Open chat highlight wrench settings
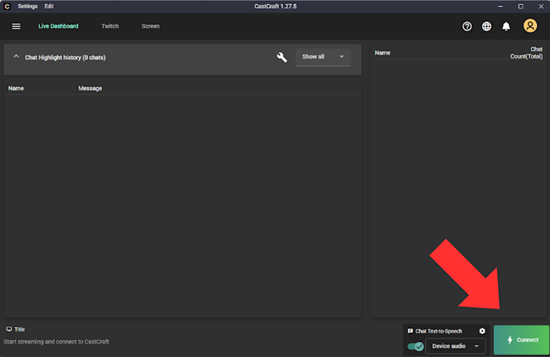This screenshot has width=550, height=357. coord(282,57)
